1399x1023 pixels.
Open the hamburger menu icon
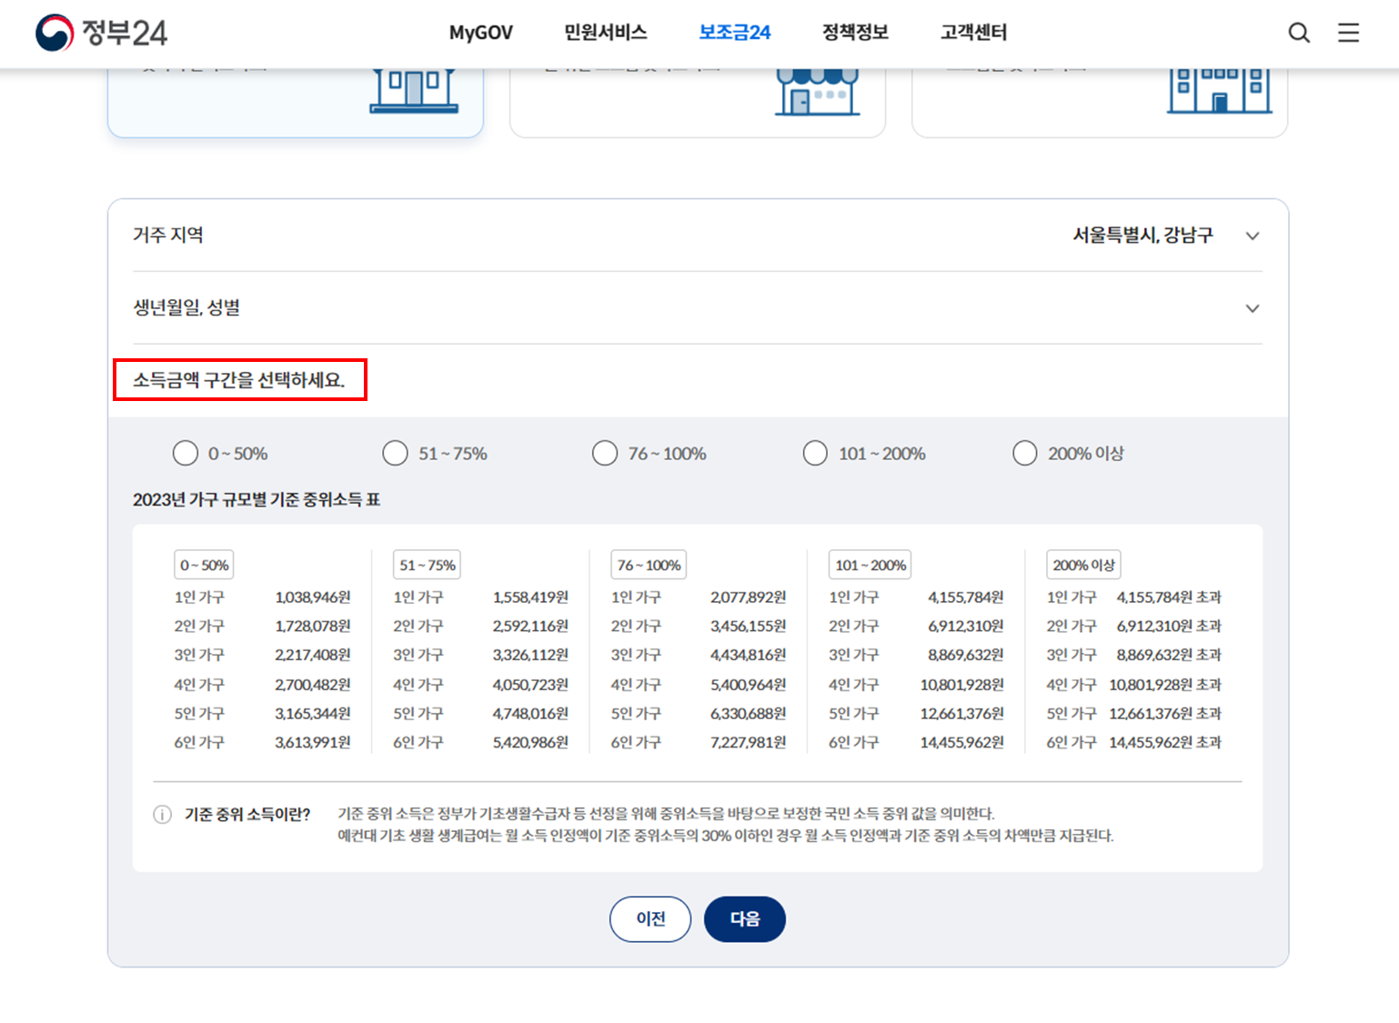point(1348,33)
